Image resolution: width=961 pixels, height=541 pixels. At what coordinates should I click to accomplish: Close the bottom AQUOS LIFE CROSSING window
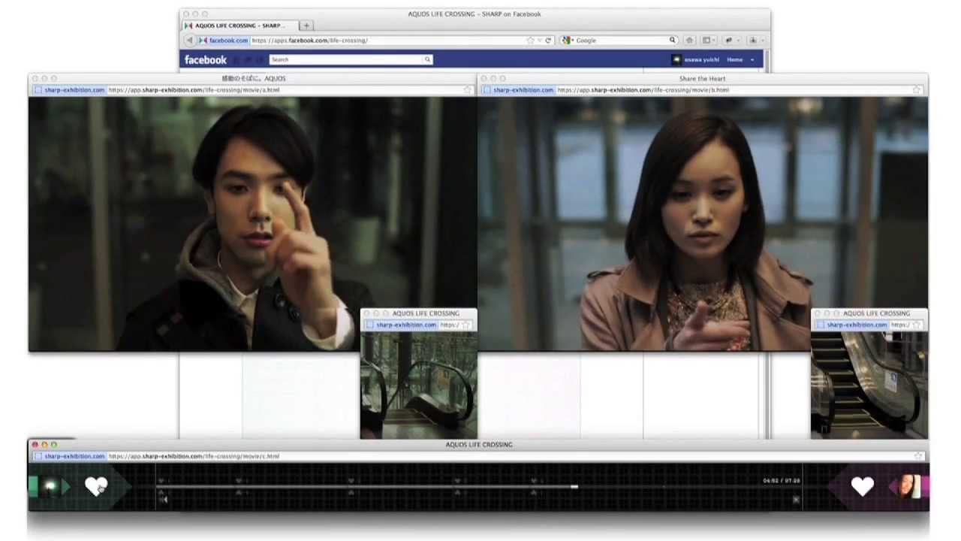pos(35,445)
